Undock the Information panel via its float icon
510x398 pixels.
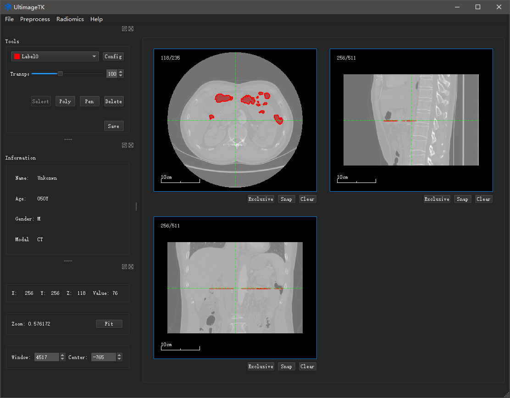coord(124,145)
